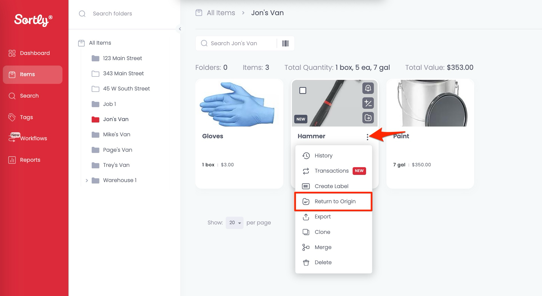
Task: Choose Create Label in the context menu
Action: pos(331,186)
